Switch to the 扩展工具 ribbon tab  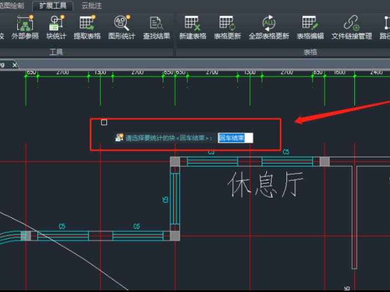[x=53, y=6]
